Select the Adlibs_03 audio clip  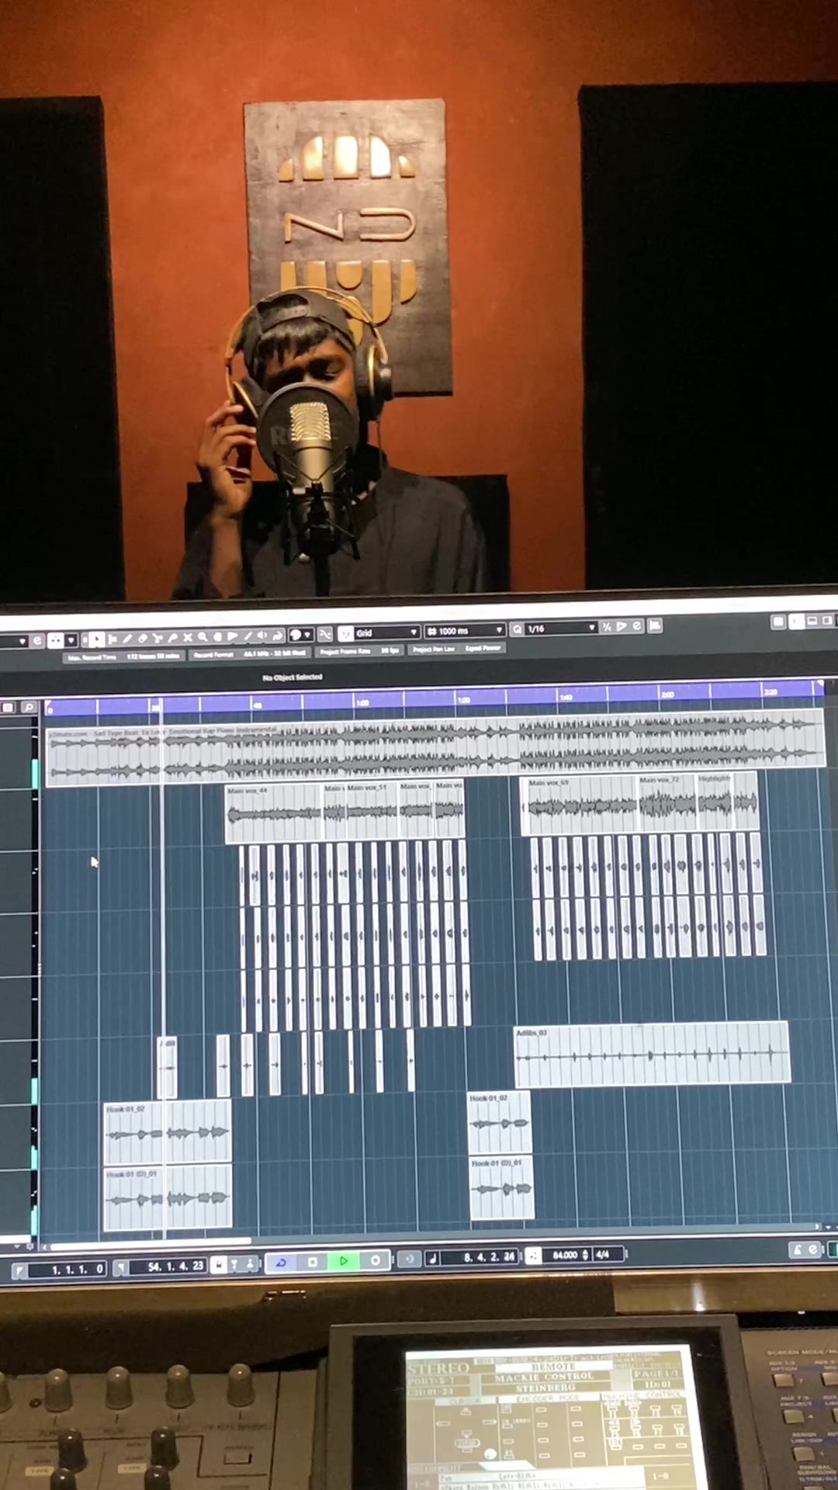tap(651, 1054)
